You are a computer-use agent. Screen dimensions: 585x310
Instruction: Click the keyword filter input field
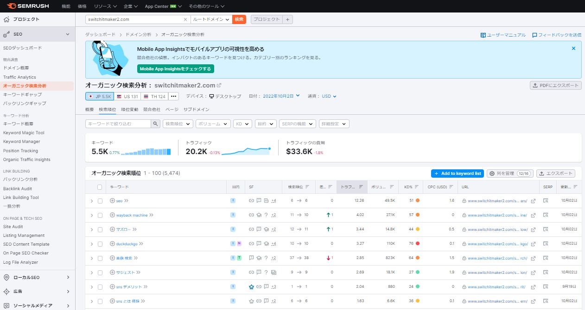pos(118,124)
